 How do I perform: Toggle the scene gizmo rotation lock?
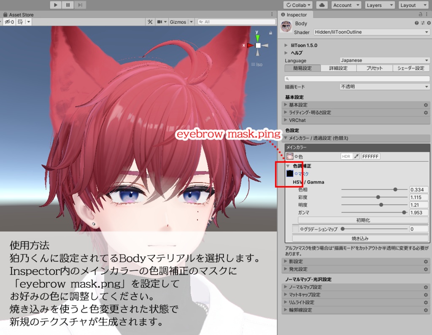click(x=270, y=33)
